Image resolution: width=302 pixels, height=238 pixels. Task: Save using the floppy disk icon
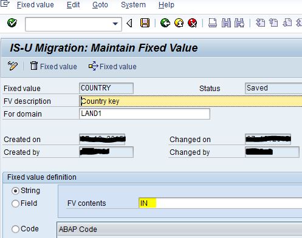click(x=145, y=23)
